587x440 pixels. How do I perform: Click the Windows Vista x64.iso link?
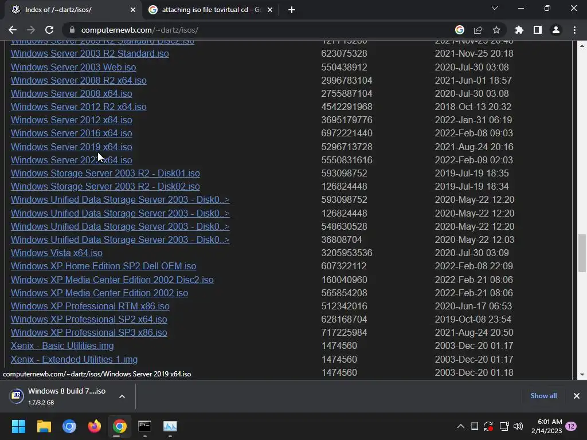pos(57,253)
